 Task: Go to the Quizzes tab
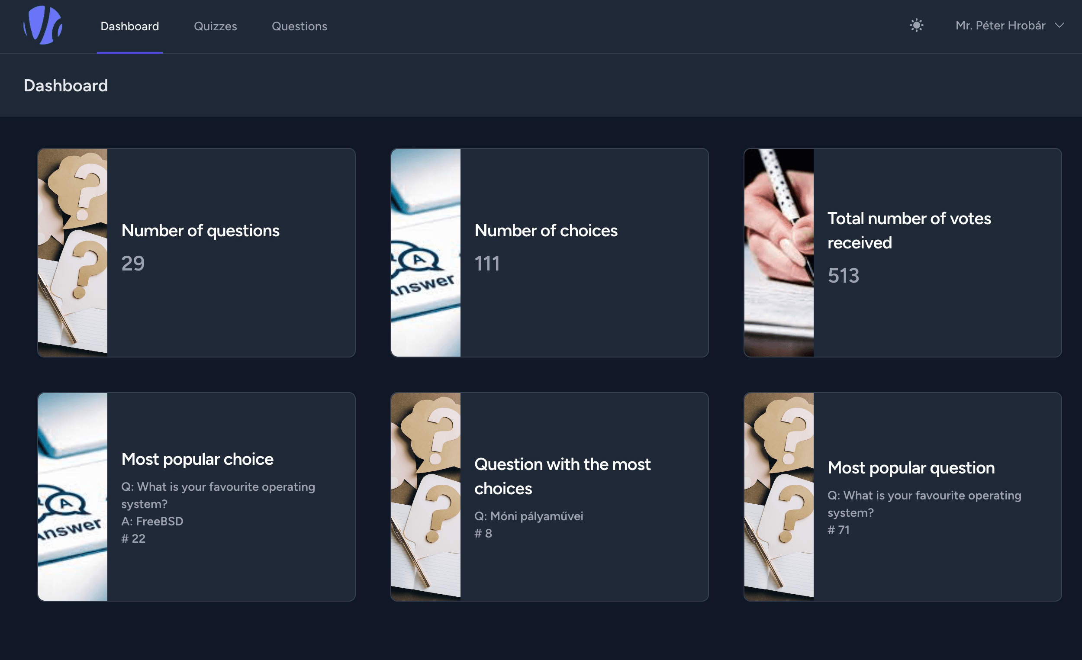pos(215,26)
